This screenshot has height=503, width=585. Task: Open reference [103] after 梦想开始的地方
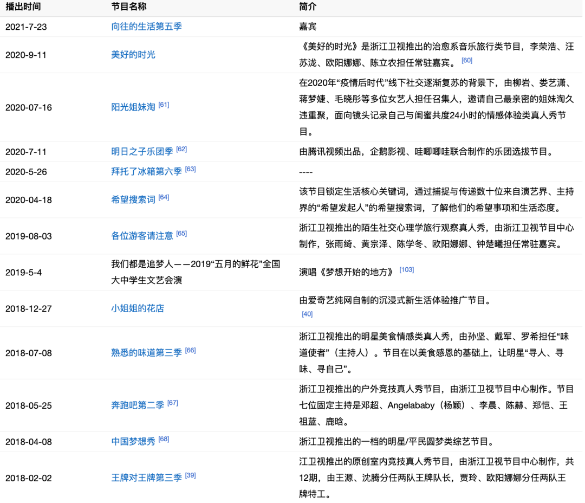tap(407, 270)
